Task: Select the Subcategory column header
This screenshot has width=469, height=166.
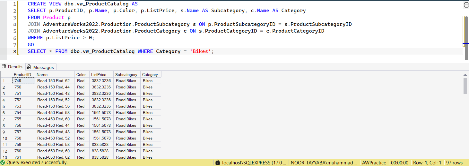Action: (x=127, y=74)
